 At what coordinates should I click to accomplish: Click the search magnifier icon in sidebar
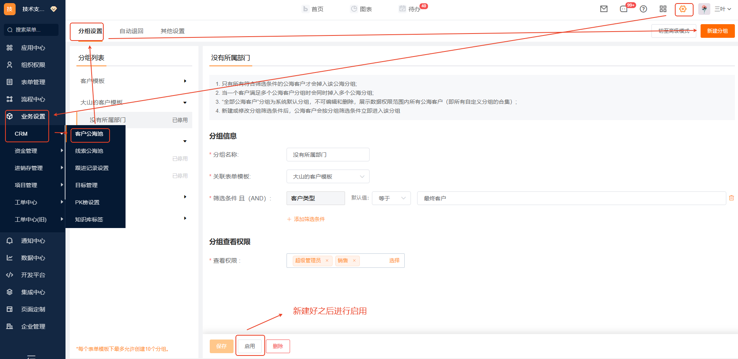(10, 30)
